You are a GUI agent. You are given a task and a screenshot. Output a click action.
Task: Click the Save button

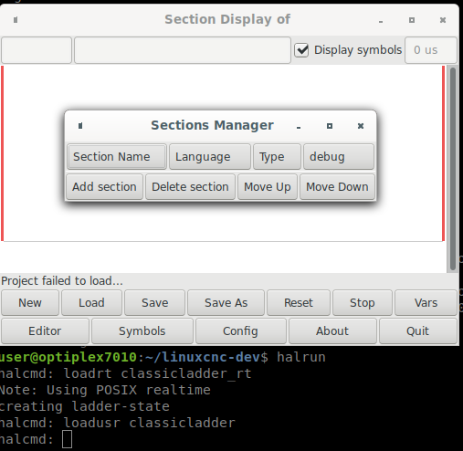pyautogui.click(x=154, y=303)
